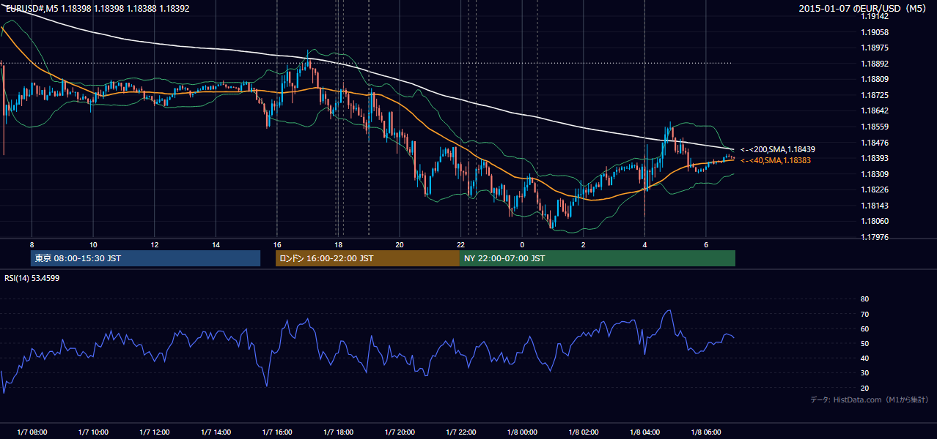Click the RSI axis level 20
Image resolution: width=937 pixels, height=439 pixels.
coord(864,388)
